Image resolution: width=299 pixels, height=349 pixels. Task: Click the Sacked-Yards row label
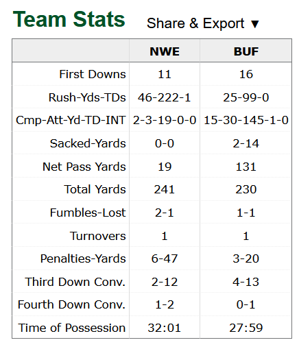88,143
